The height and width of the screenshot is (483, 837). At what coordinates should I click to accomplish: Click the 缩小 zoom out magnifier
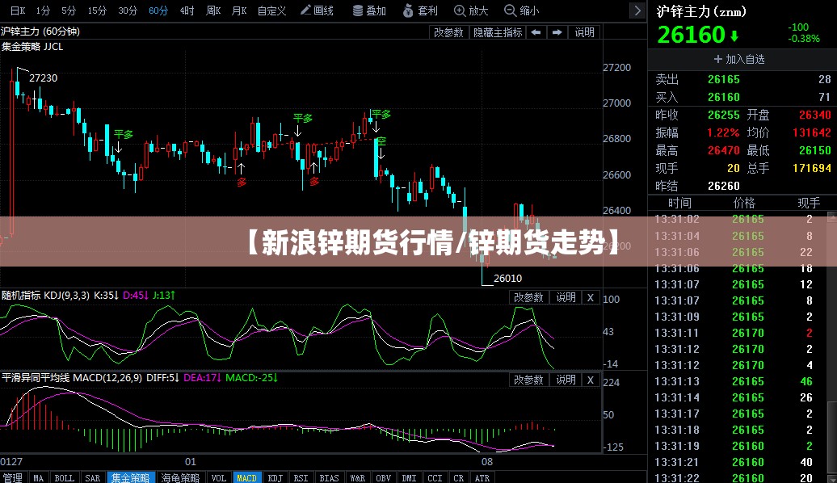click(522, 10)
